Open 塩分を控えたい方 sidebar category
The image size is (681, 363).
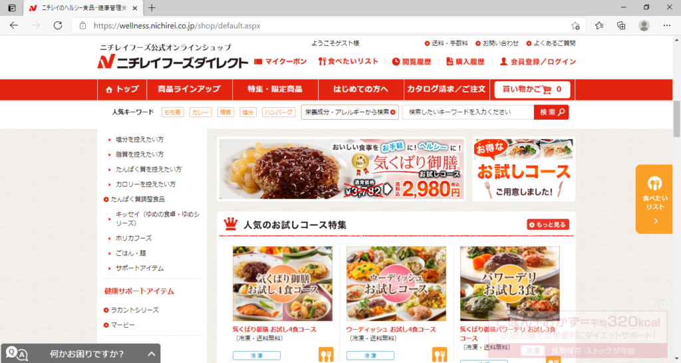pyautogui.click(x=140, y=140)
